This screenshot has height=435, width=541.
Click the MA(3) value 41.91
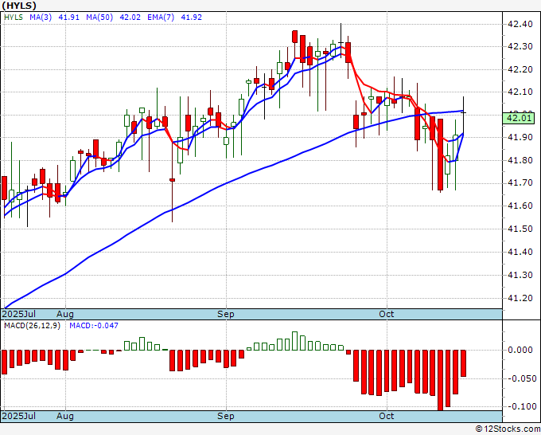[x=68, y=18]
